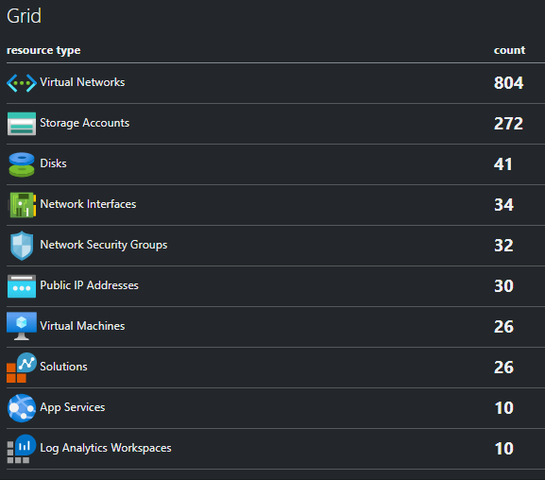Select the Disks icon
Screen dimensions: 545x480
click(22, 164)
